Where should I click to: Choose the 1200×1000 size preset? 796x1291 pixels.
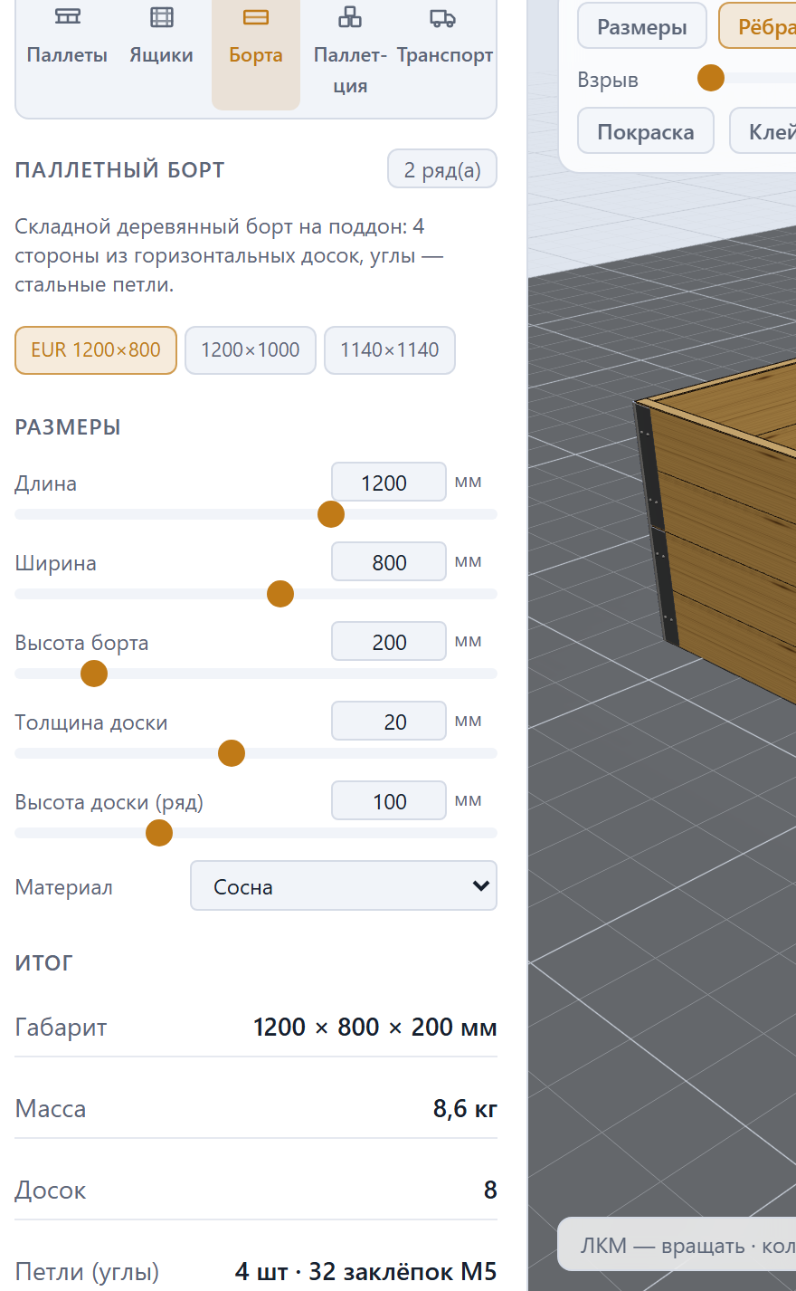click(x=251, y=350)
